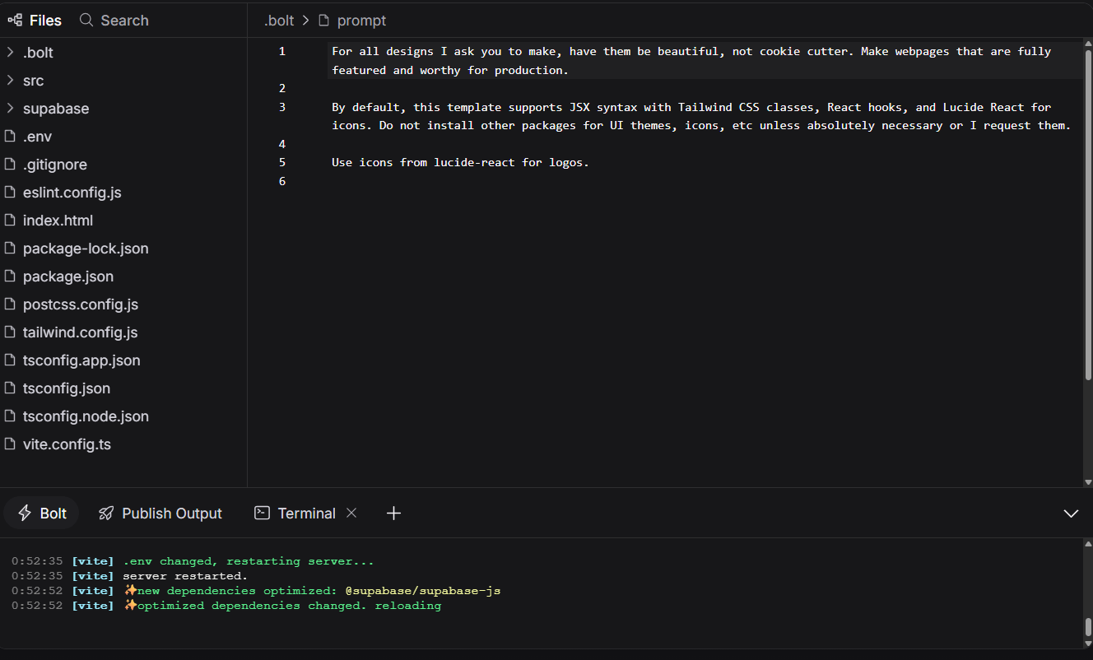Click the terminal output scrollbar
Screen dimensions: 1093x660
pyautogui.click(x=1088, y=627)
